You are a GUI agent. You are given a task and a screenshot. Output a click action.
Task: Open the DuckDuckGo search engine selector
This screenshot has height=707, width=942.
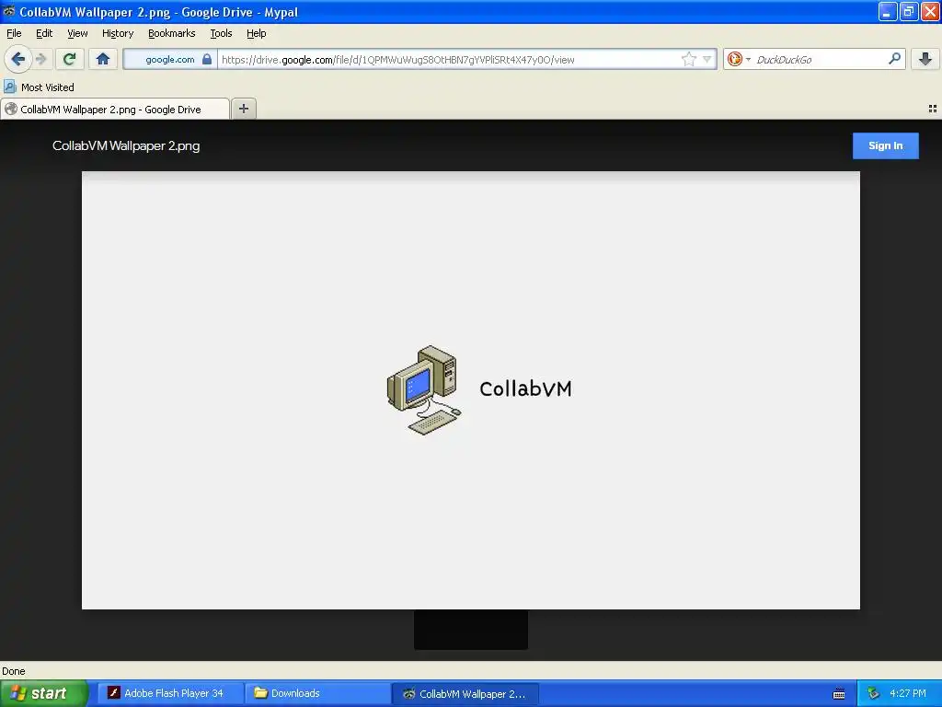pyautogui.click(x=739, y=59)
